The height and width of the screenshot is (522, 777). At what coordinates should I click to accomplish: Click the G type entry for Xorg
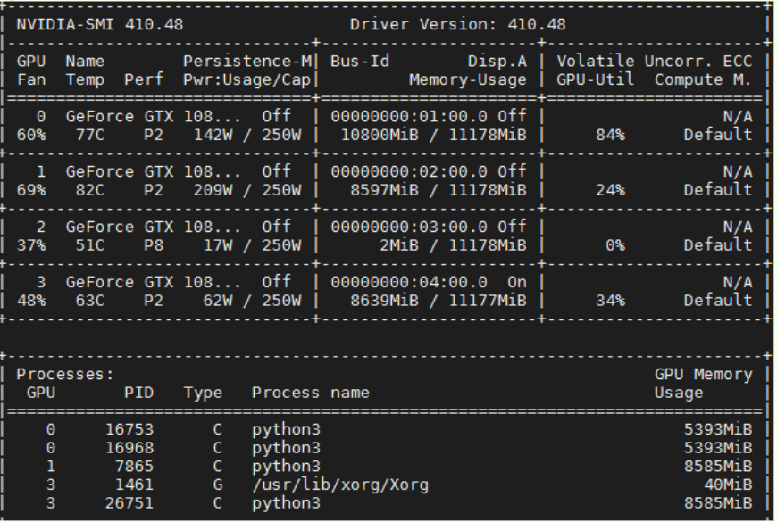[x=218, y=485]
